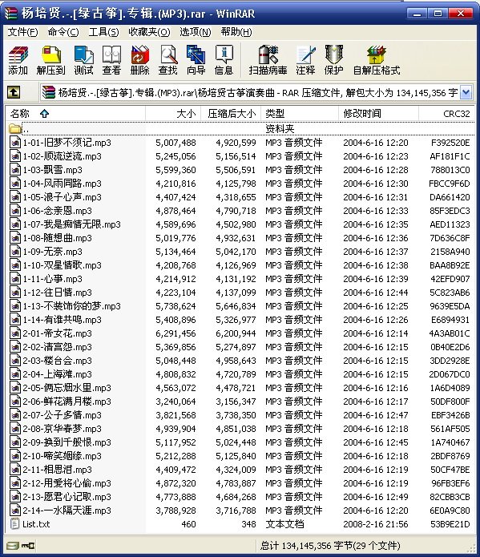Viewport: 480px width, 557px height.
Task: Click the file icon of 2-14-一水隔天涯.mp3
Action: (x=15, y=511)
